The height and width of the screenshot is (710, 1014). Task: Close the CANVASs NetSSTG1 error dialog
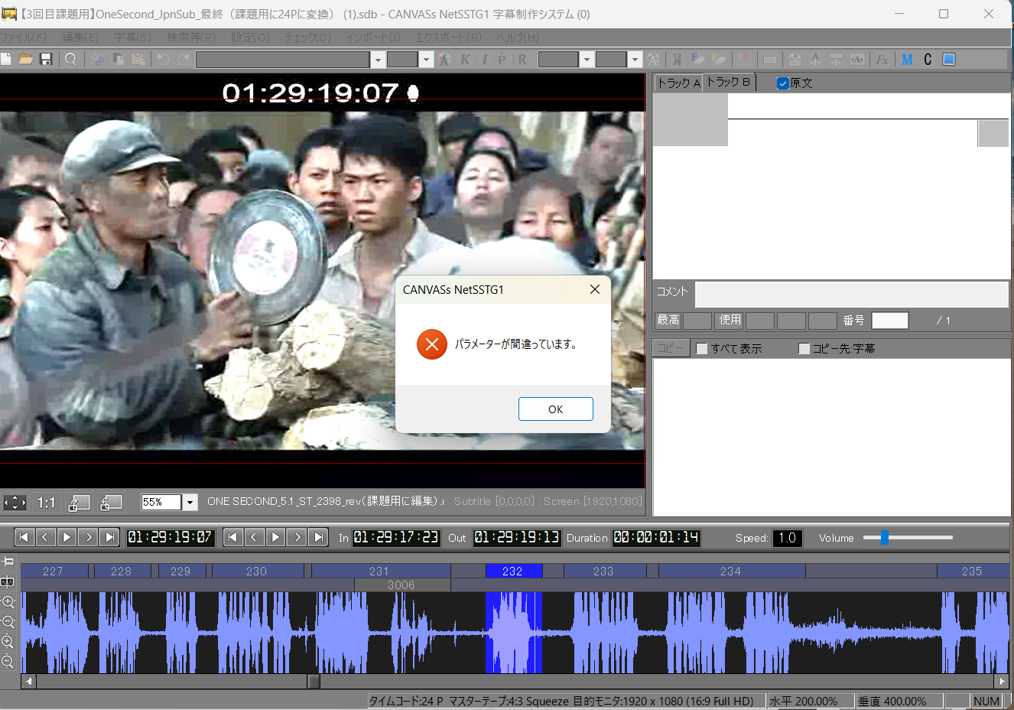pos(595,289)
